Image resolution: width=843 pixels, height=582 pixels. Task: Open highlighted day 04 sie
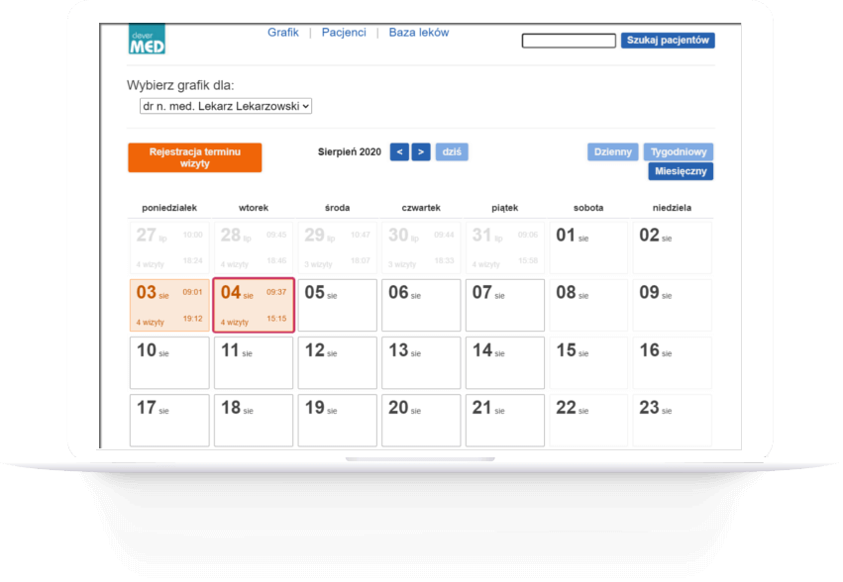pyautogui.click(x=254, y=305)
